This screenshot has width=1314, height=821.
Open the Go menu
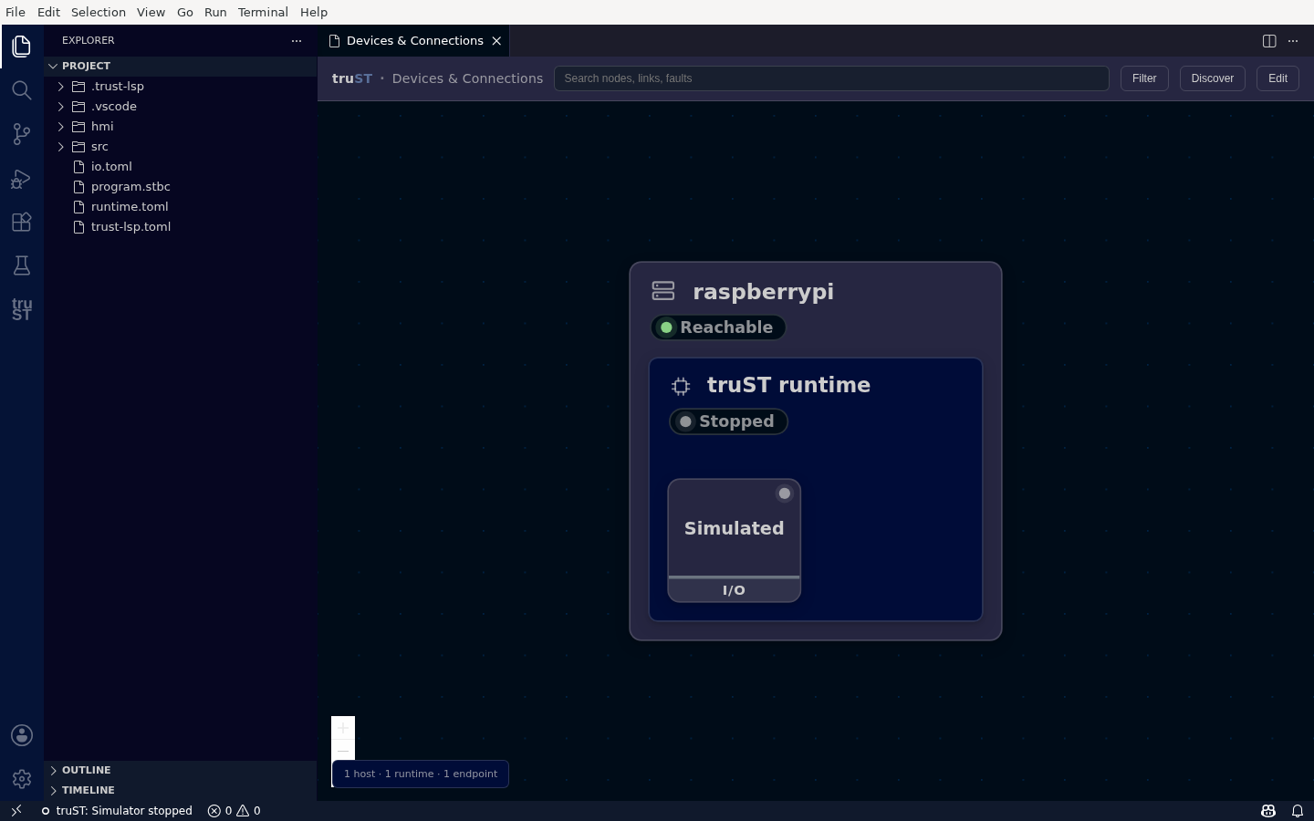[x=185, y=12]
